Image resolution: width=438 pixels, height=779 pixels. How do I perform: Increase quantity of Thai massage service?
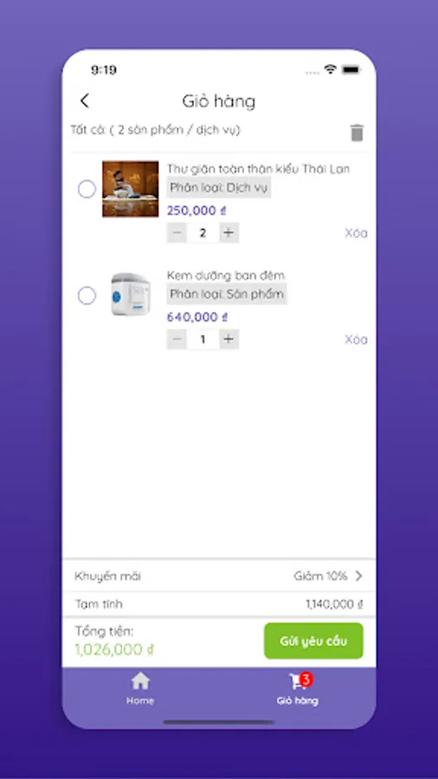(229, 233)
